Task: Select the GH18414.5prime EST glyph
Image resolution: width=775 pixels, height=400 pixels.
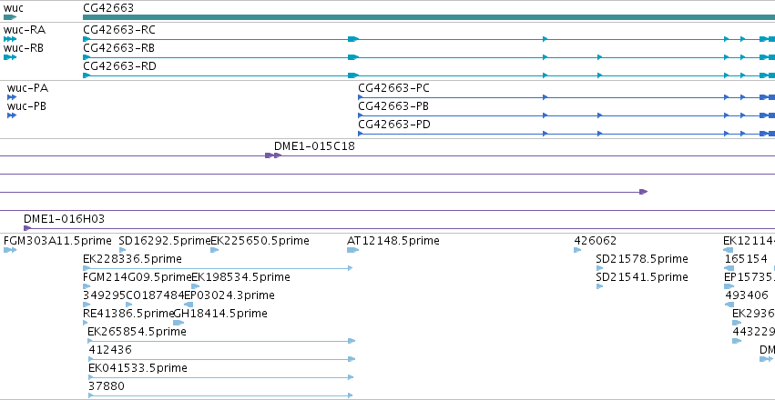Action: [178, 323]
